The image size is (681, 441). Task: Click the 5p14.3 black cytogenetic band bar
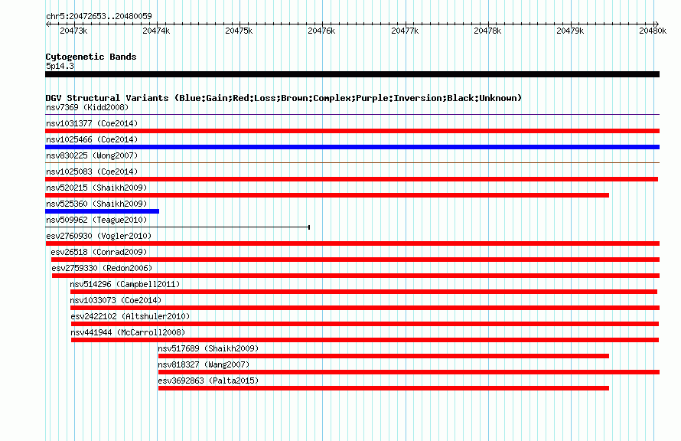point(352,74)
